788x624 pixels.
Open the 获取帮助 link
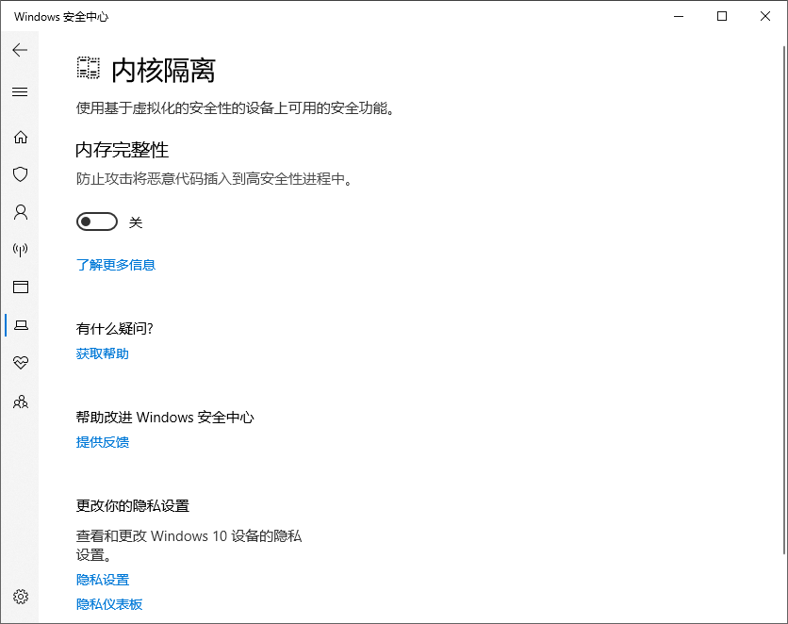pos(103,353)
